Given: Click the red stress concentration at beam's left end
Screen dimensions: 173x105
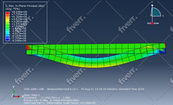Looking at the screenshot, I should (x=29, y=47).
